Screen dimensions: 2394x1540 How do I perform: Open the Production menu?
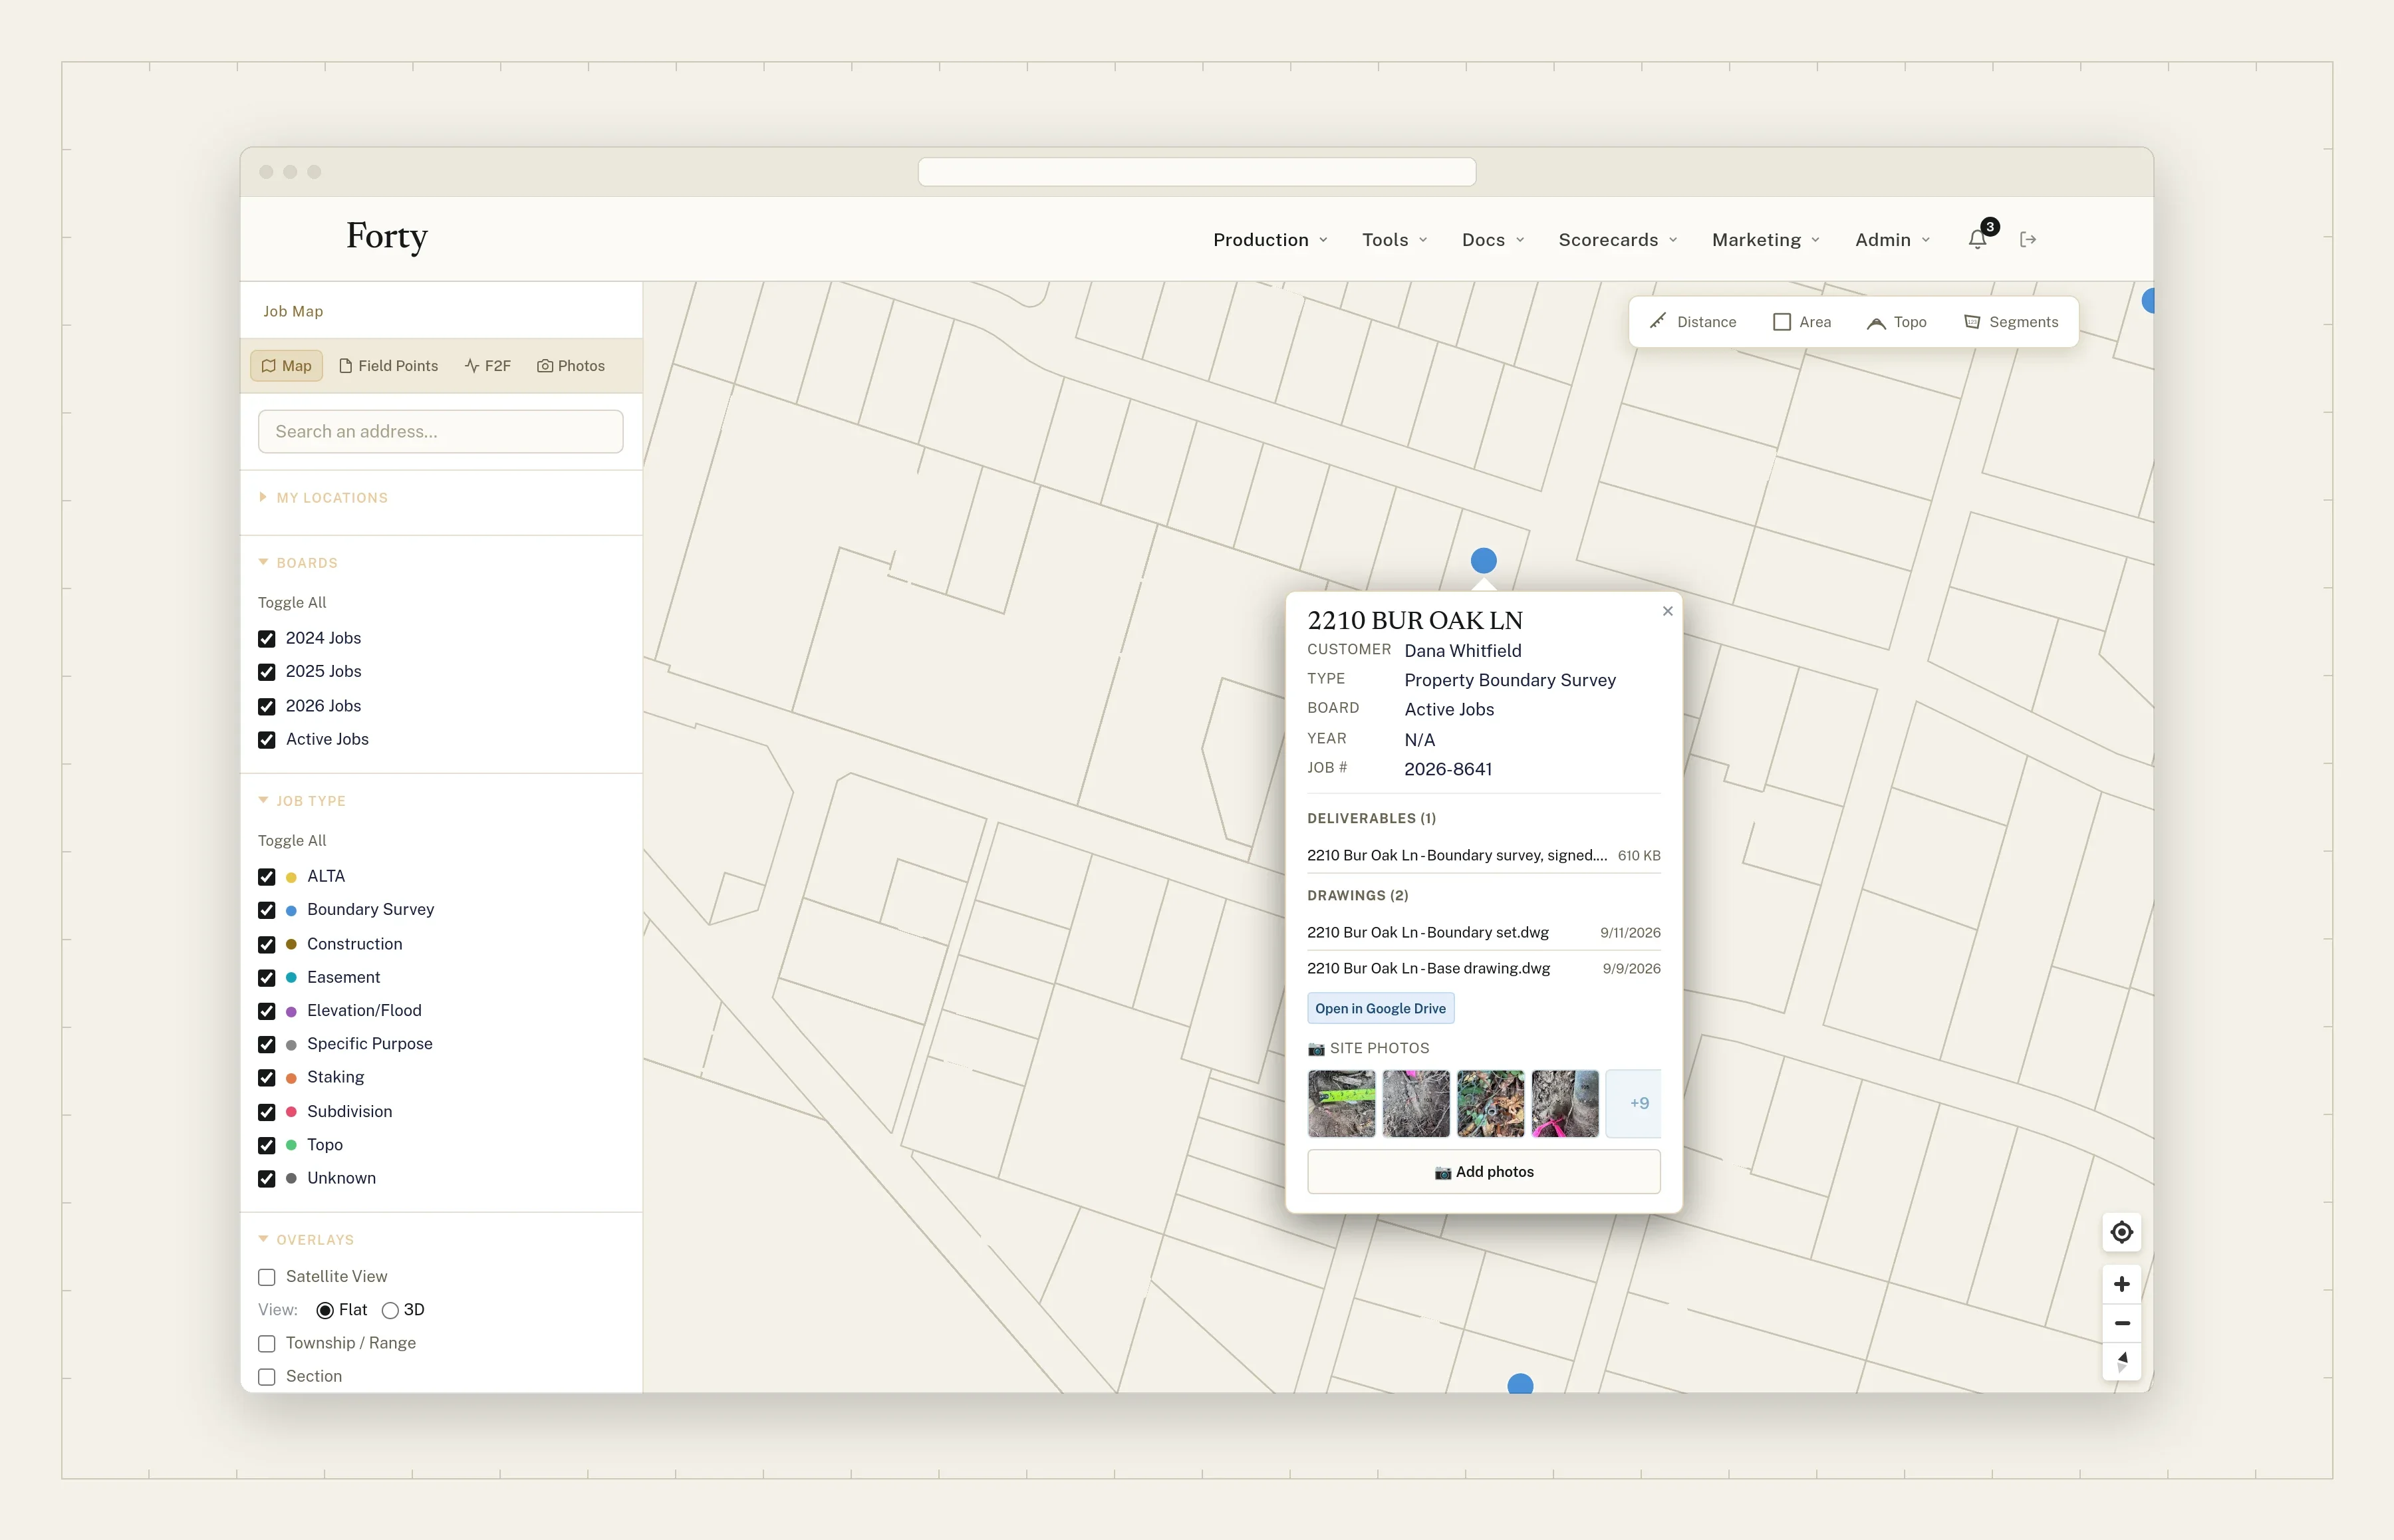click(x=1270, y=240)
